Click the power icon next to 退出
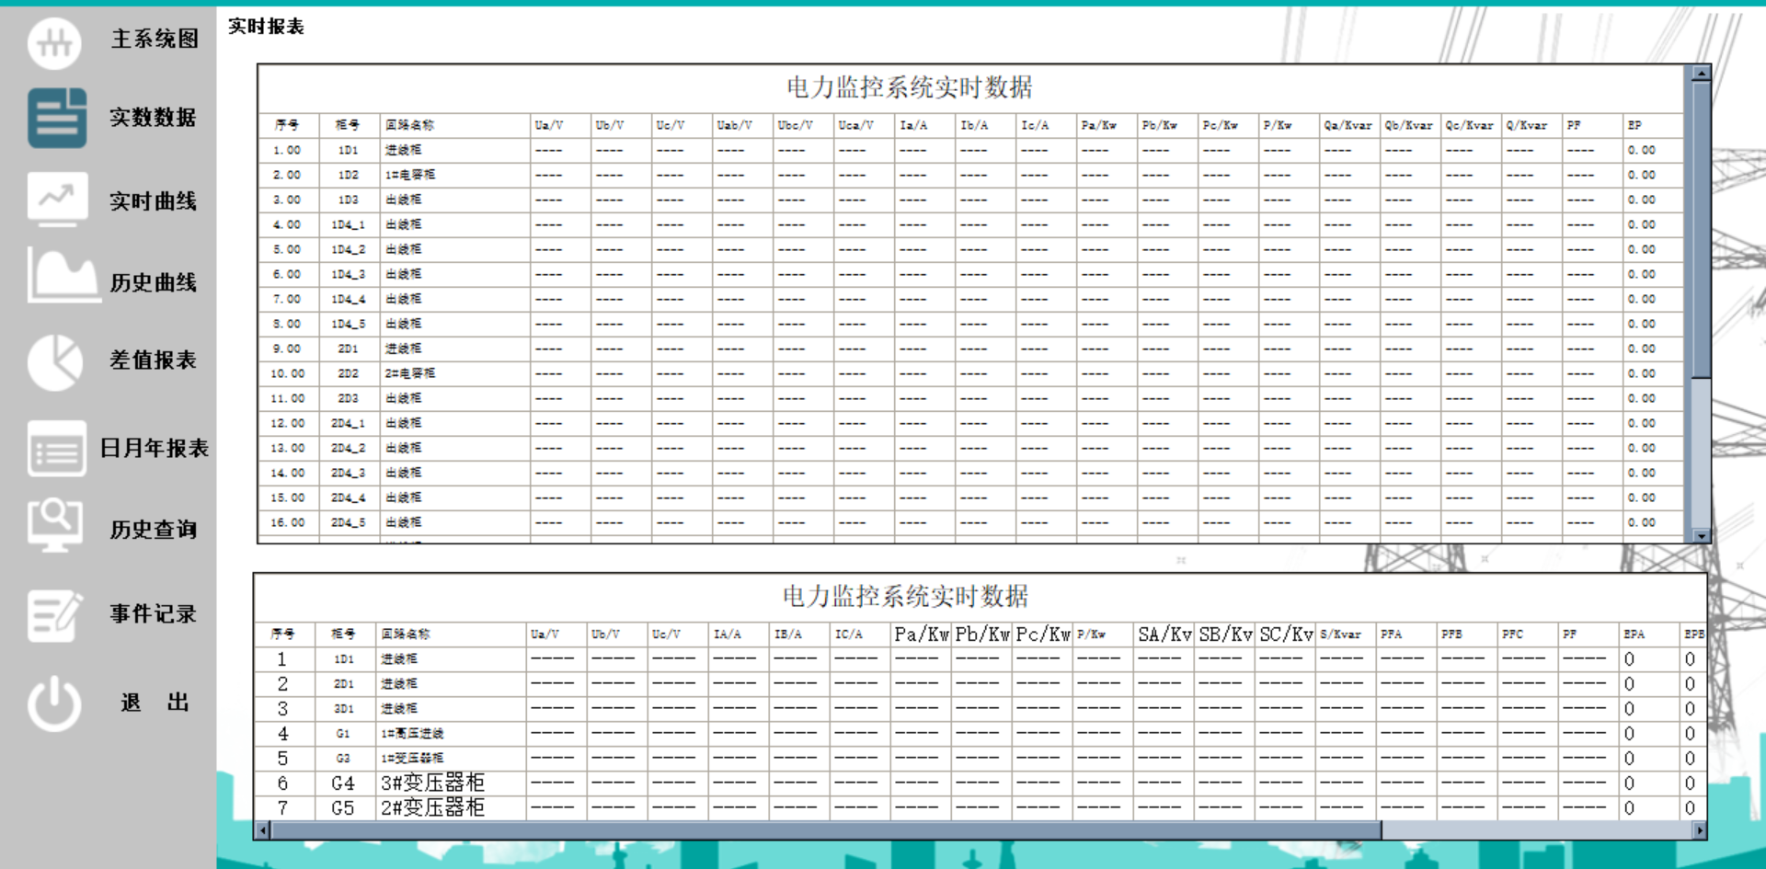This screenshot has height=869, width=1766. coord(55,702)
